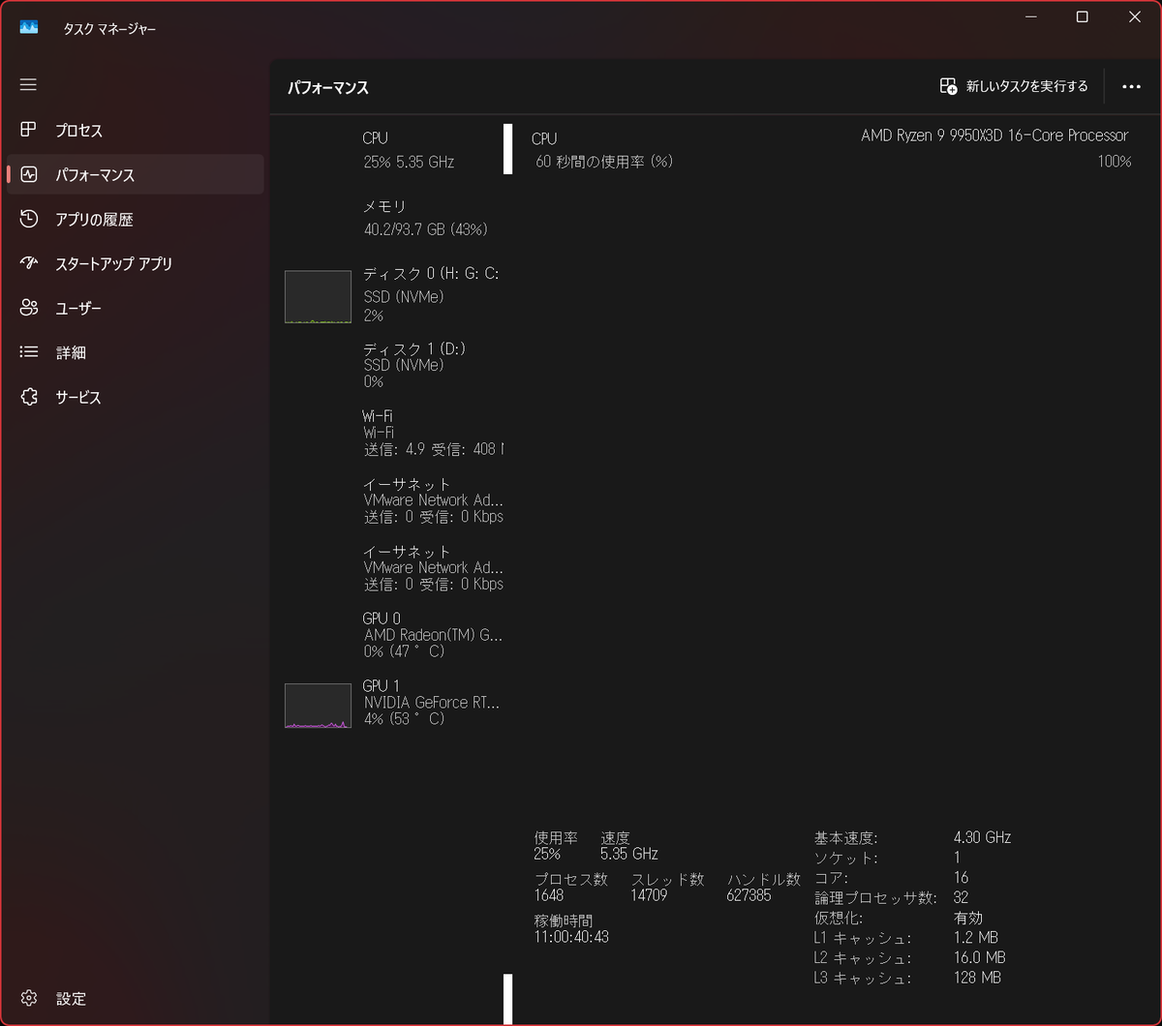Click the Users people icon
The height and width of the screenshot is (1026, 1162).
tap(28, 308)
